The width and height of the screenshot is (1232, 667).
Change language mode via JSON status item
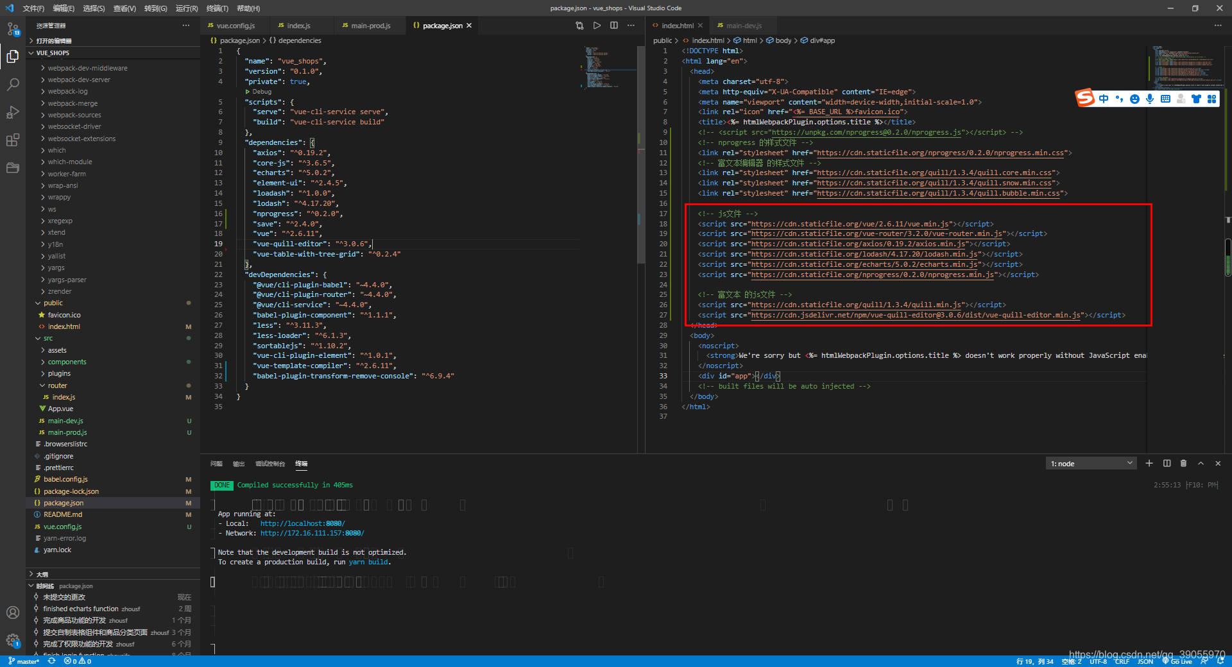pos(1145,661)
